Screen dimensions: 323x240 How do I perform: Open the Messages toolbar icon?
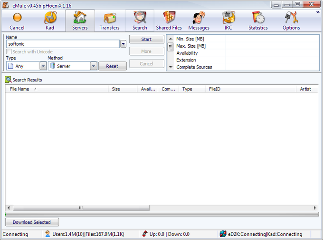pyautogui.click(x=199, y=21)
